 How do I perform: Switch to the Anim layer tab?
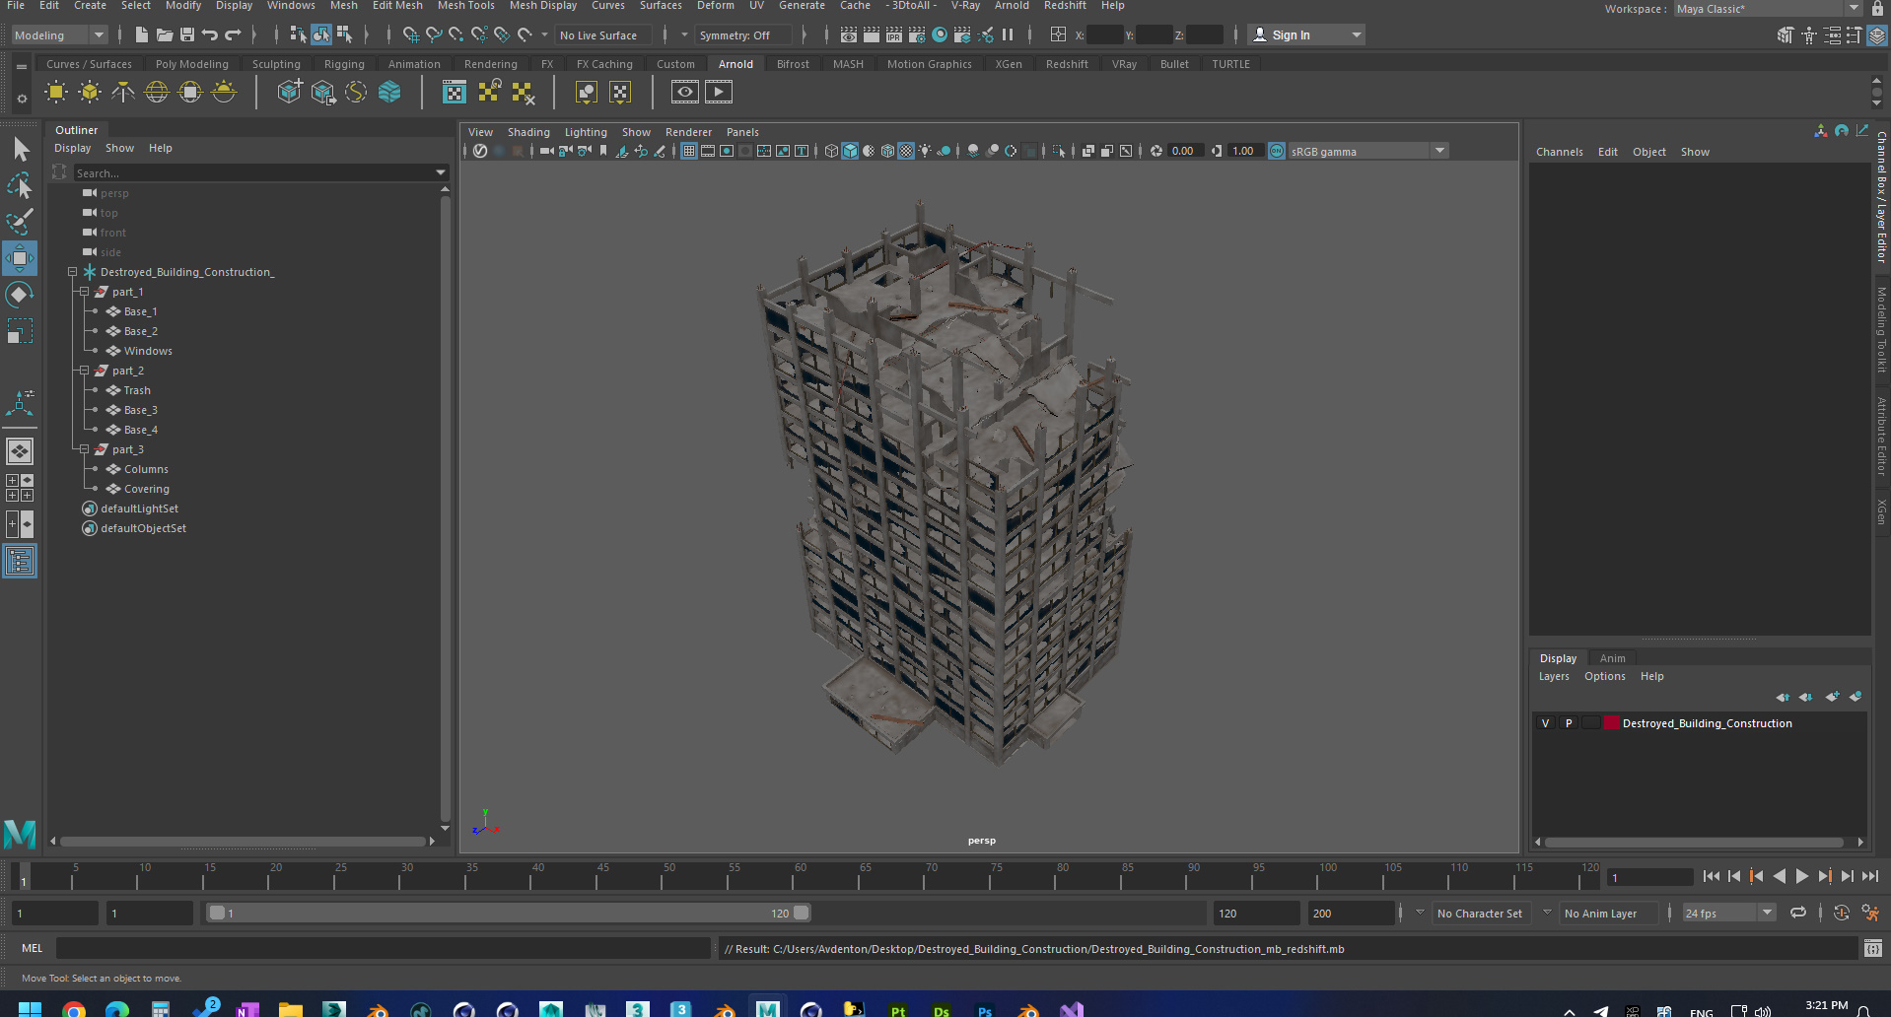1612,658
